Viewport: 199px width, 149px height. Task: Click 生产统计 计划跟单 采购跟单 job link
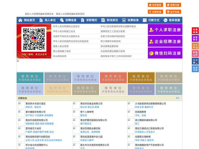coord(39,115)
